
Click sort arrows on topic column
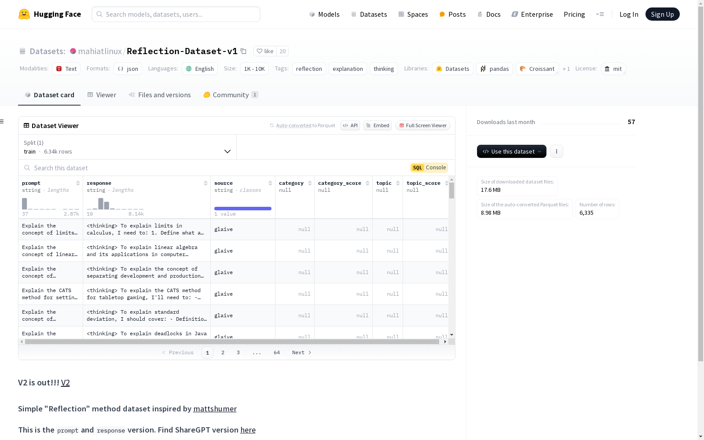tap(398, 183)
